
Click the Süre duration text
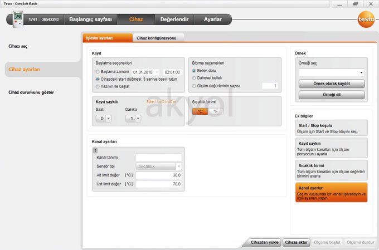161,102
